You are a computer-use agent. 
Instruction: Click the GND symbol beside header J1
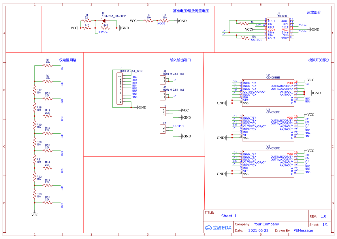tap(142, 107)
